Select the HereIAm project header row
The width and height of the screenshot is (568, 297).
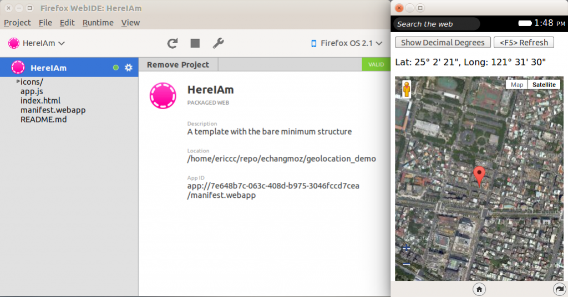[x=69, y=67]
